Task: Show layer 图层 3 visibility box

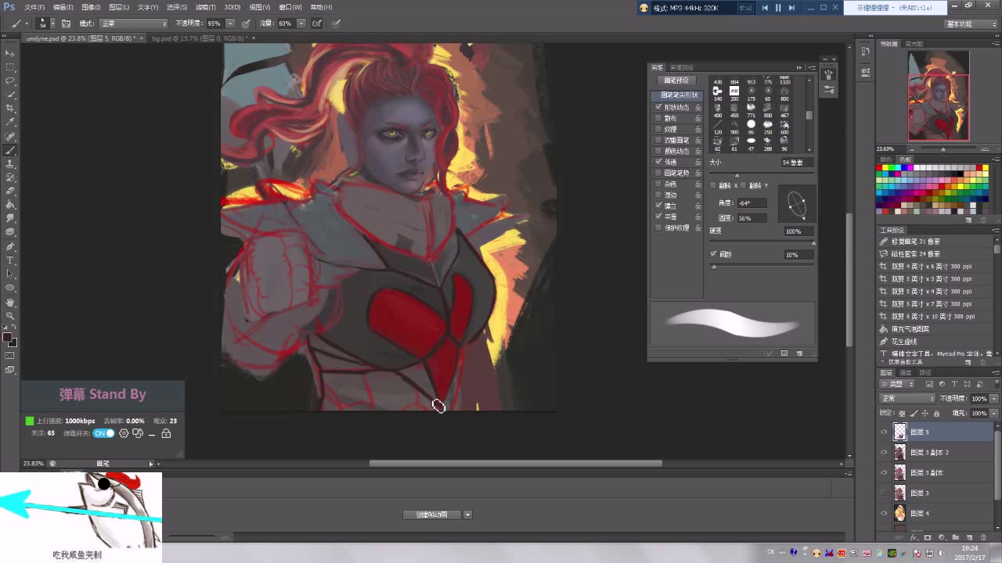Action: [x=884, y=493]
